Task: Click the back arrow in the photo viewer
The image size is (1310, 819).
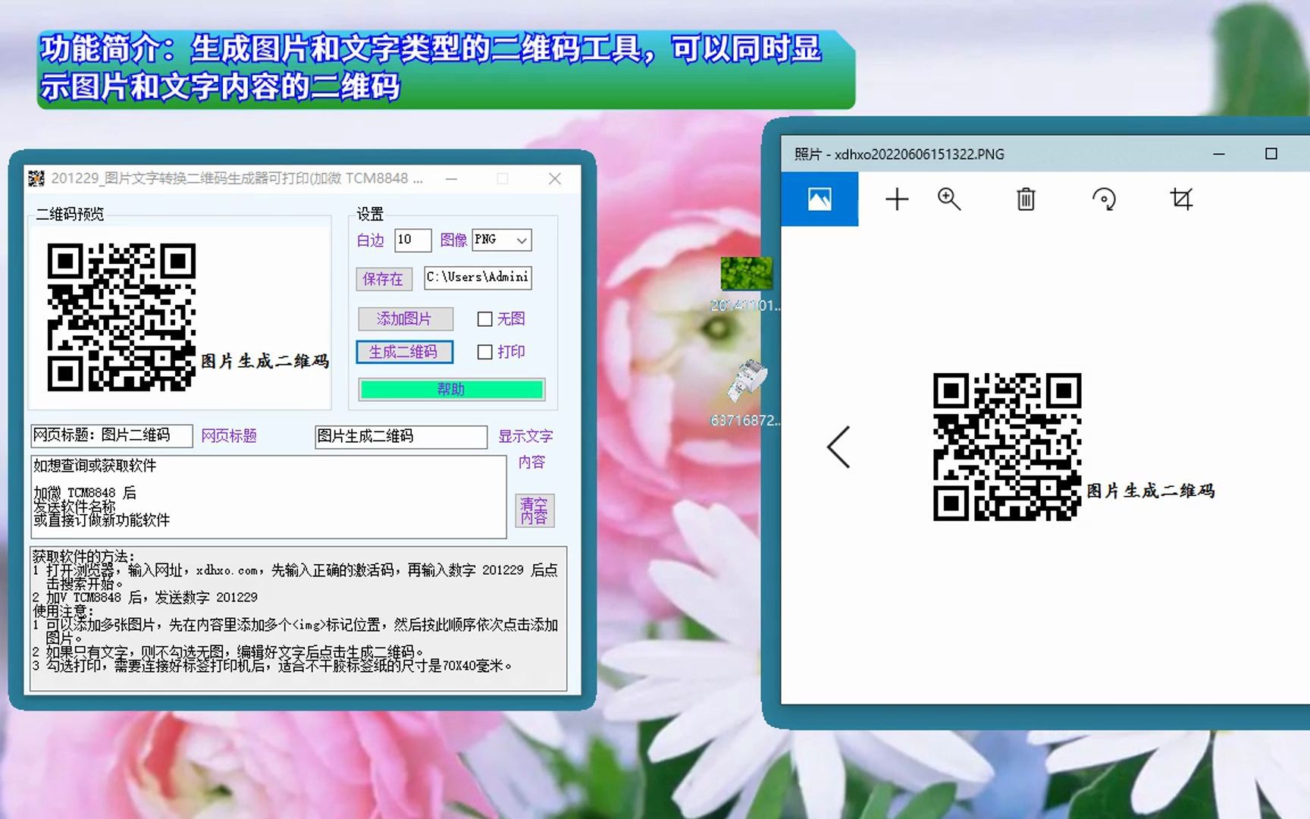Action: (x=838, y=447)
